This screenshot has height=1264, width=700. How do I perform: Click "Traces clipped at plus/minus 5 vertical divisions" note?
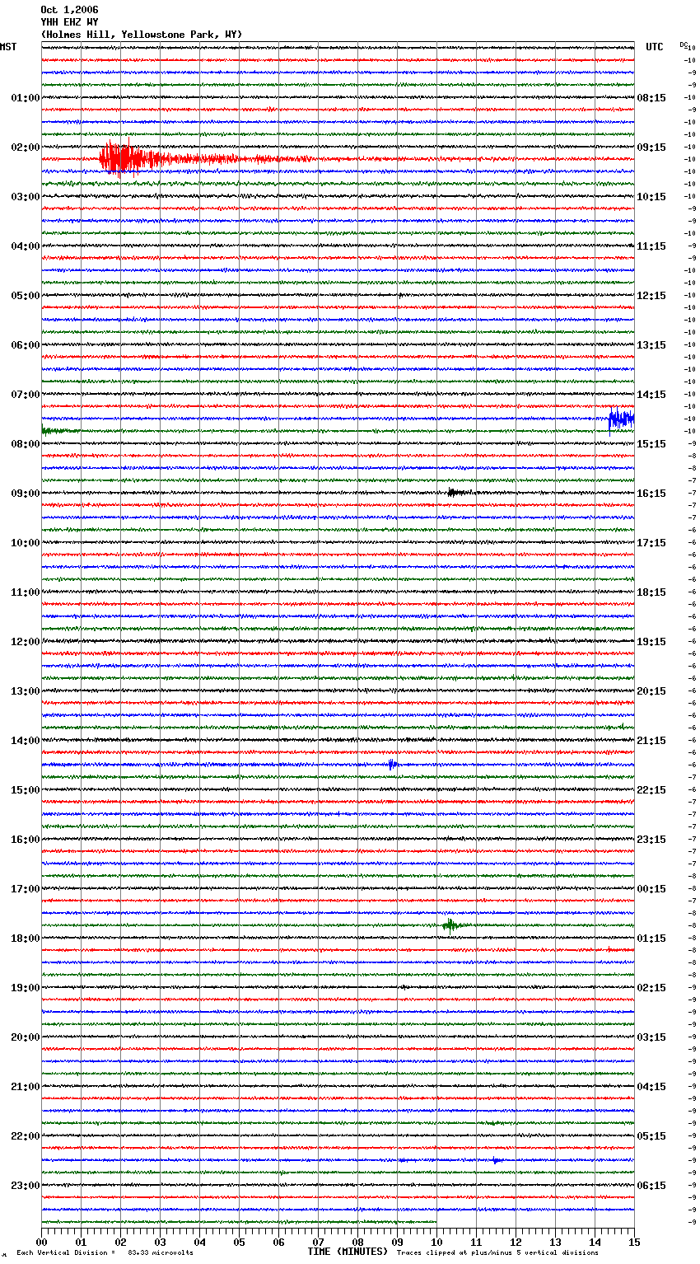click(497, 1253)
